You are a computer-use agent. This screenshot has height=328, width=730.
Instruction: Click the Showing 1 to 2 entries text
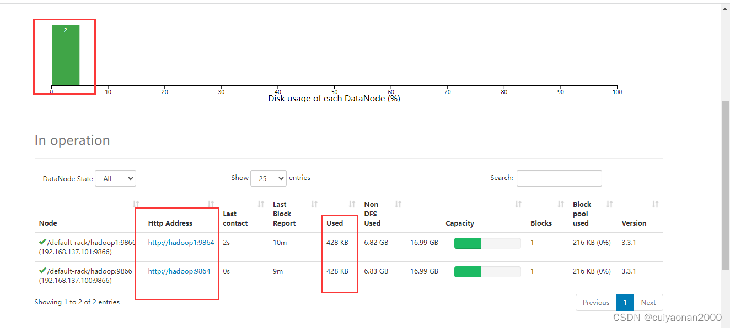click(77, 302)
